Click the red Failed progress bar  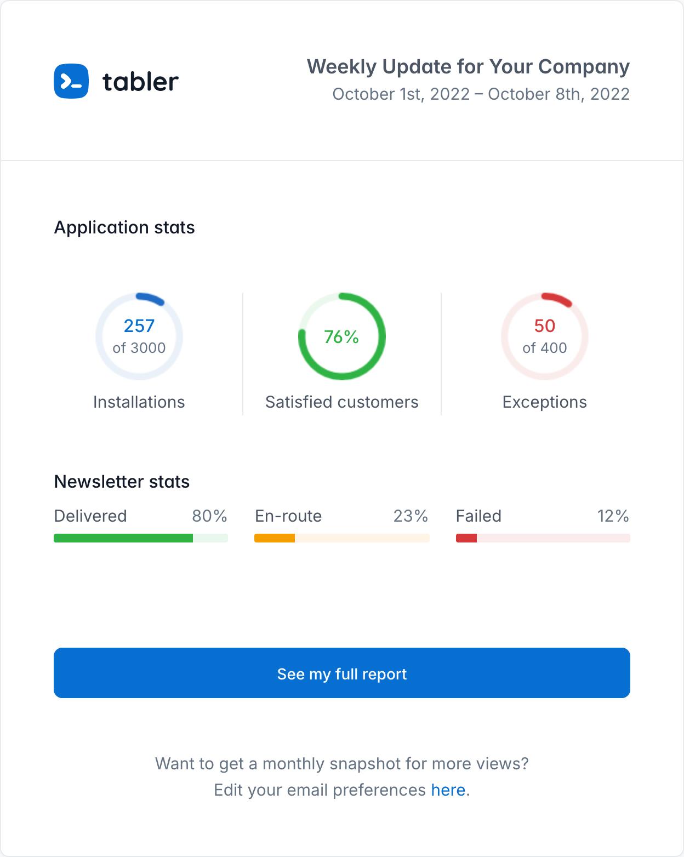(543, 538)
